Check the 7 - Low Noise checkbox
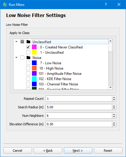Viewport: 126px width, 157px height. coord(28,63)
